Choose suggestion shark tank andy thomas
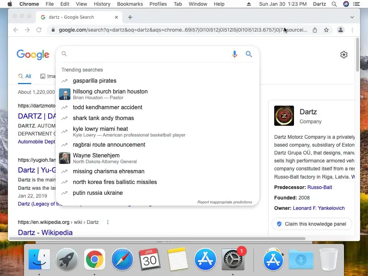Screen dimensions: 368x276 [157, 118]
